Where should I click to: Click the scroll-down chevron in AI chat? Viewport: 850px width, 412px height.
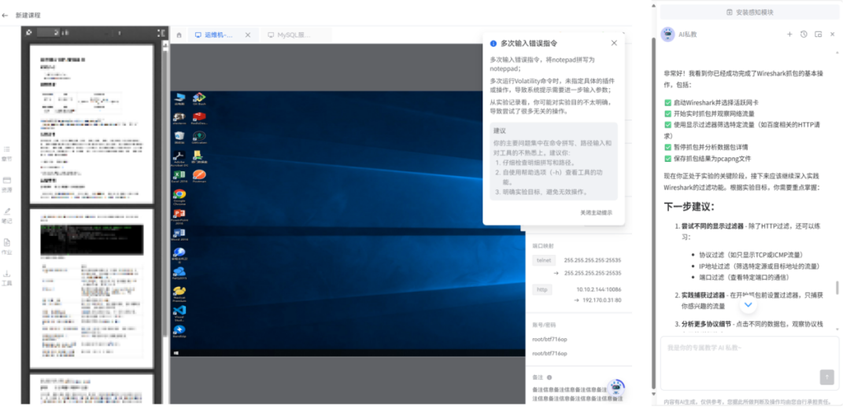(748, 303)
